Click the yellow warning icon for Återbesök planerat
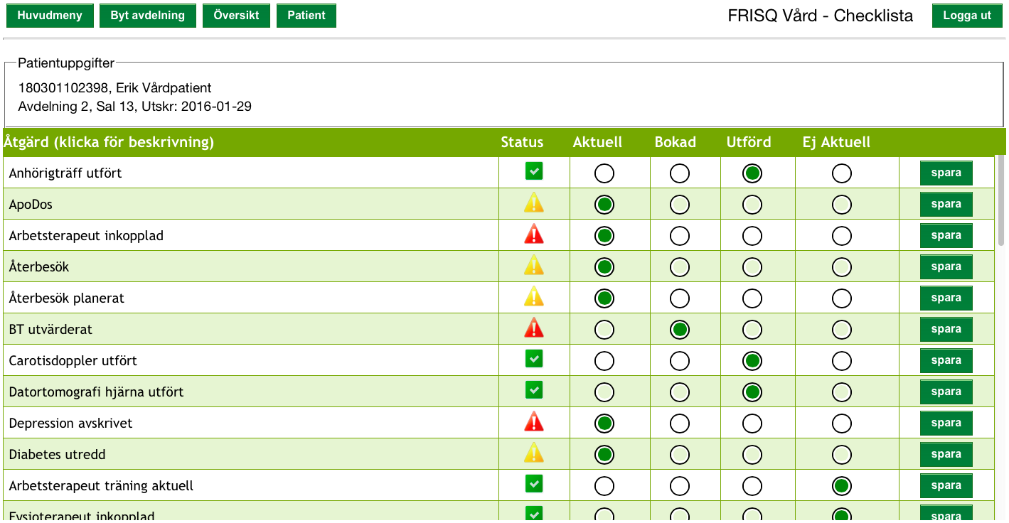Image resolution: width=1009 pixels, height=523 pixels. click(534, 296)
